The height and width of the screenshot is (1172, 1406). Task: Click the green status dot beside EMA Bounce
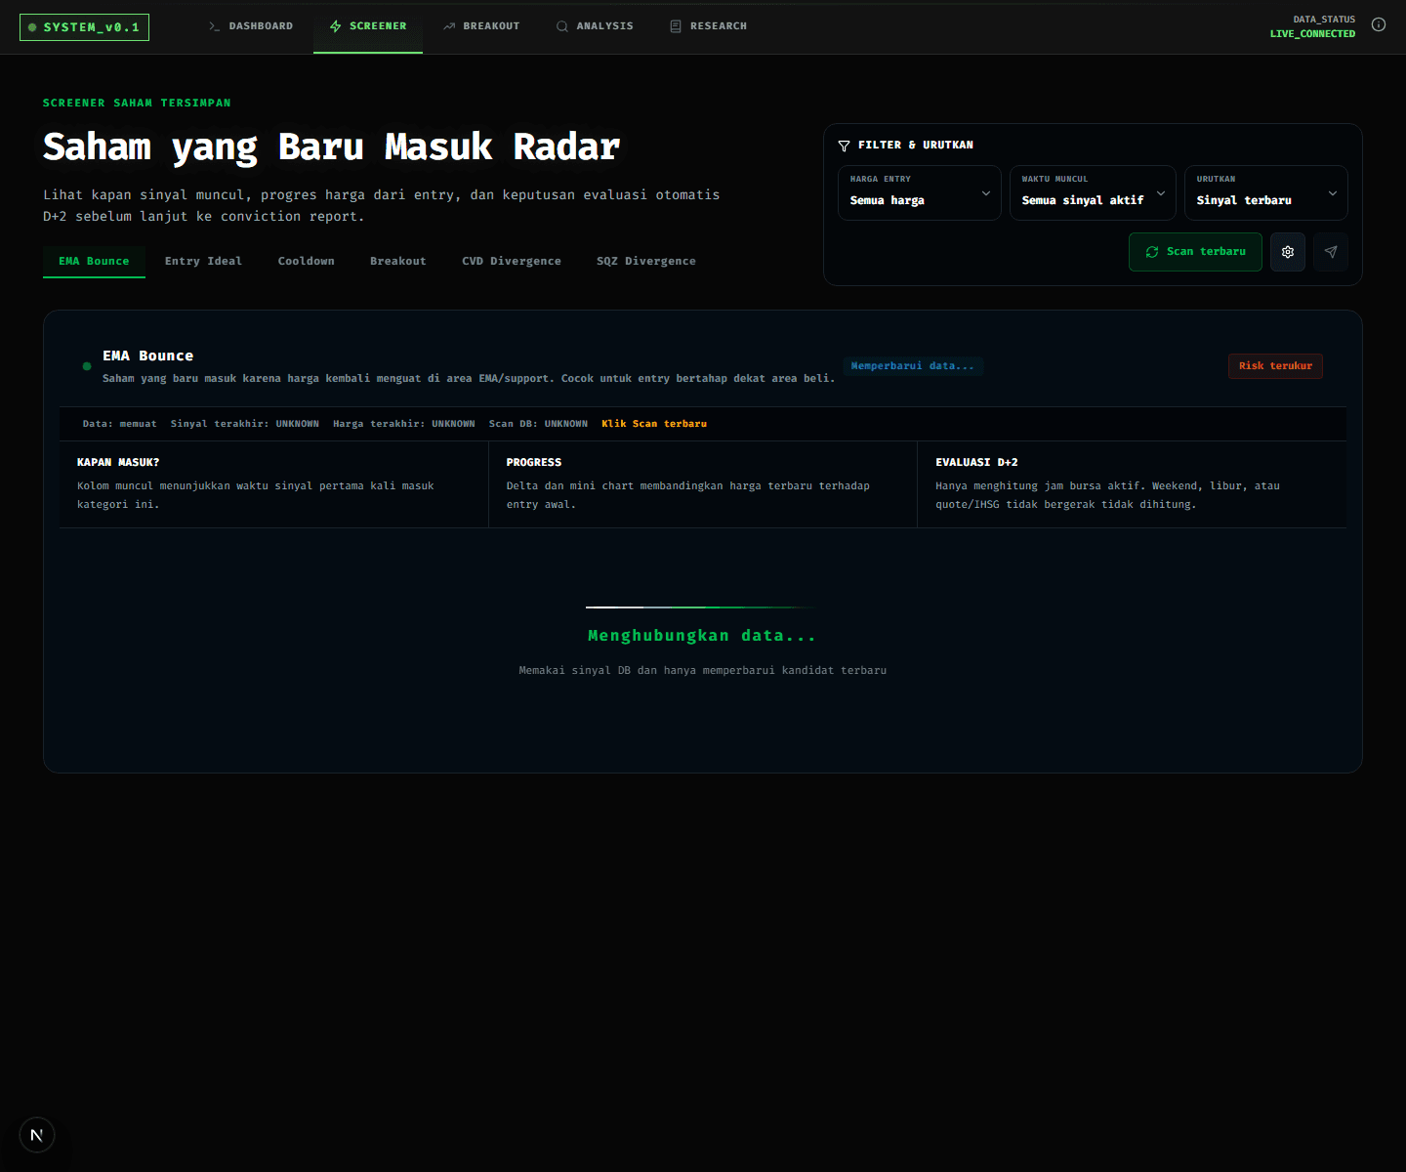point(87,366)
